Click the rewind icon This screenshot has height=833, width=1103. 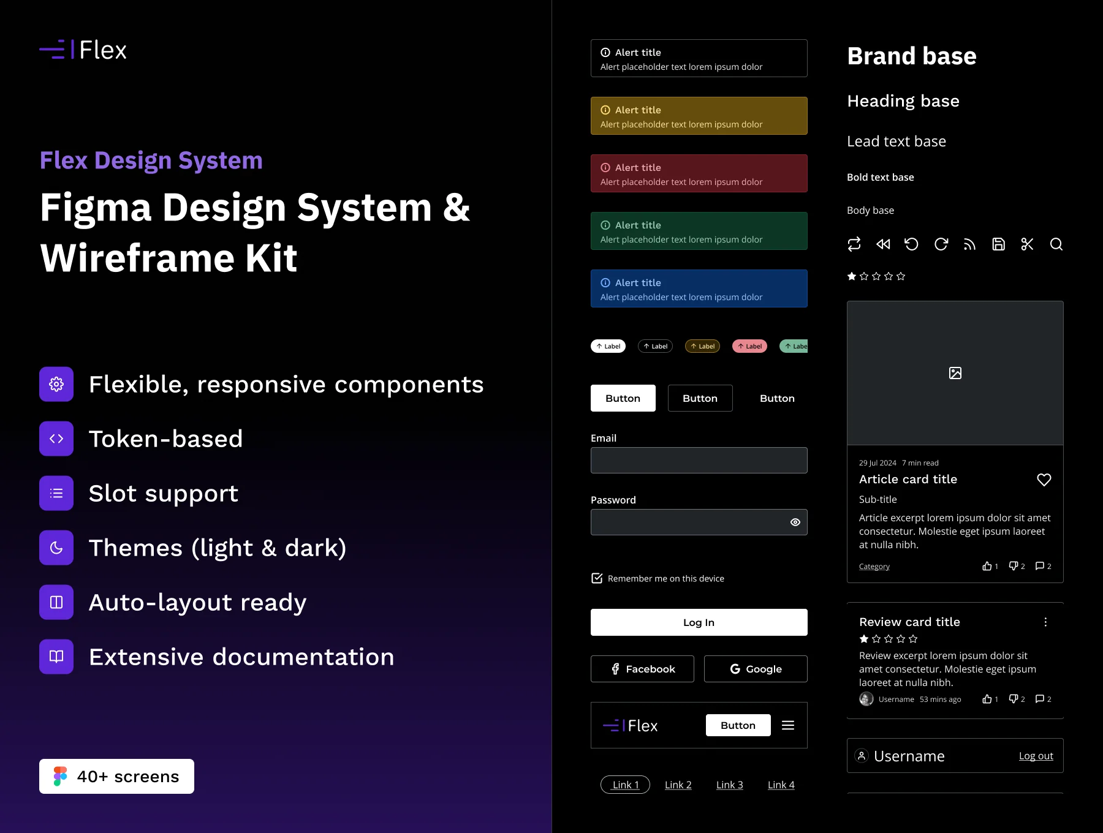[883, 244]
